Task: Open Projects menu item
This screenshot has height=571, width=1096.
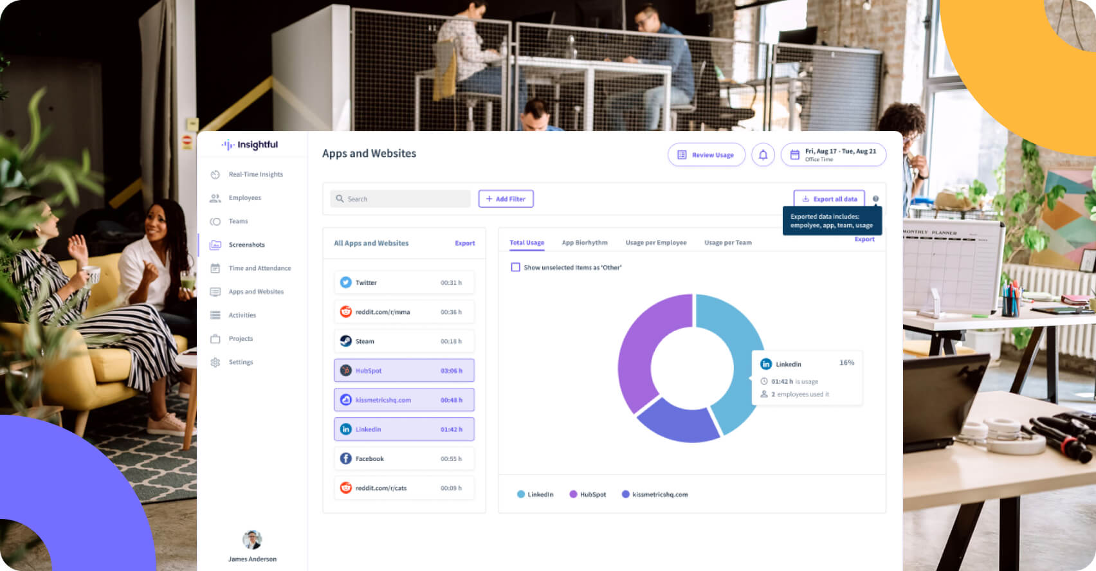Action: (x=241, y=339)
